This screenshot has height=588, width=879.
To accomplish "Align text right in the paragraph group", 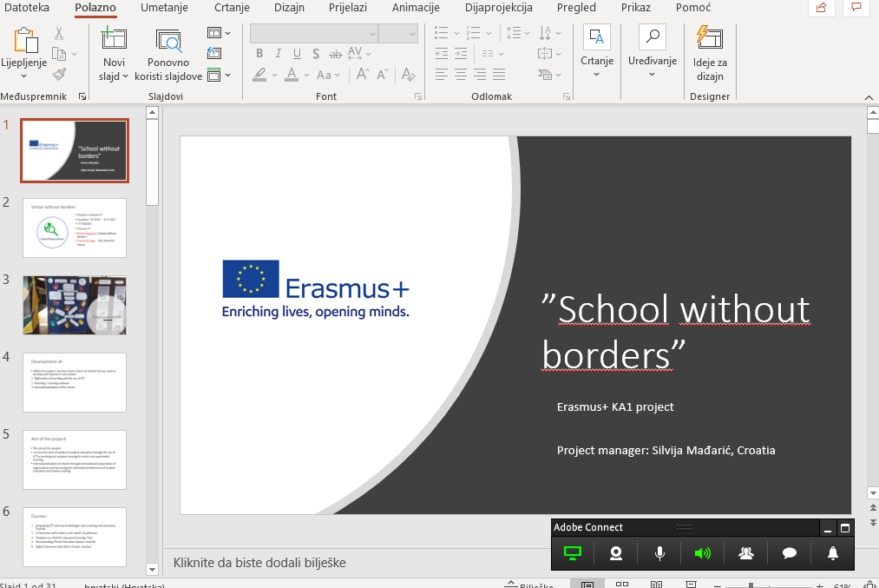I will click(479, 74).
